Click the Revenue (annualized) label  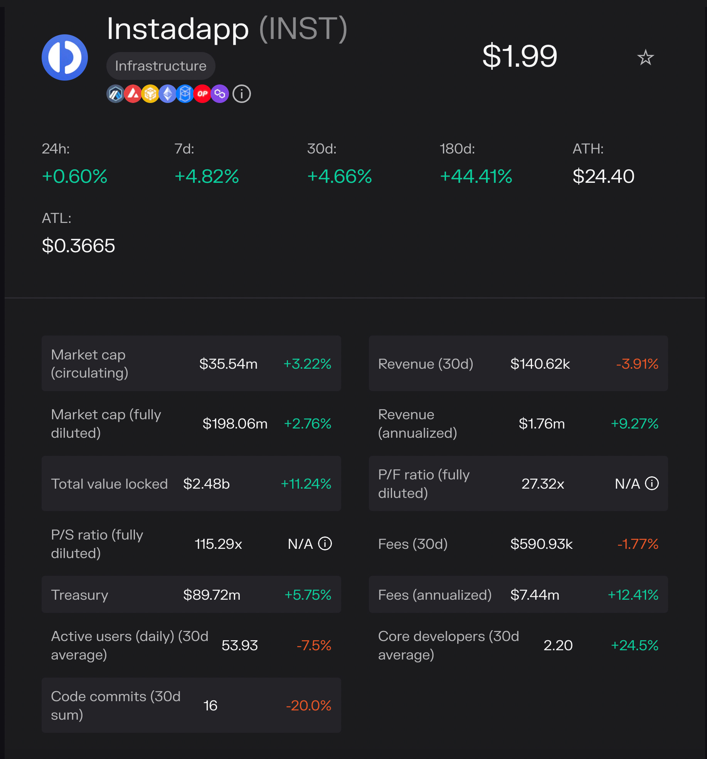417,423
